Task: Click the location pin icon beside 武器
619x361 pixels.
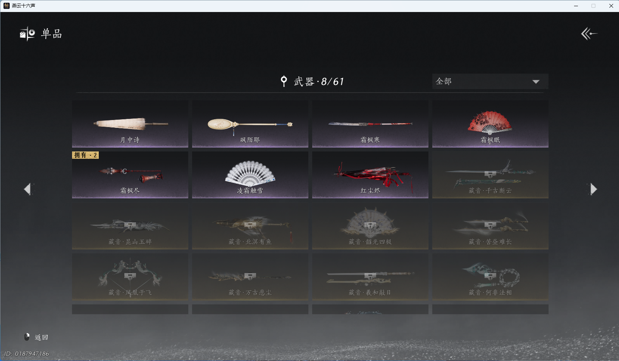Action: point(284,81)
